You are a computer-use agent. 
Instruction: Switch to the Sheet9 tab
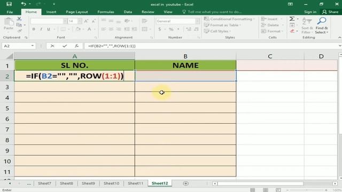(88, 183)
